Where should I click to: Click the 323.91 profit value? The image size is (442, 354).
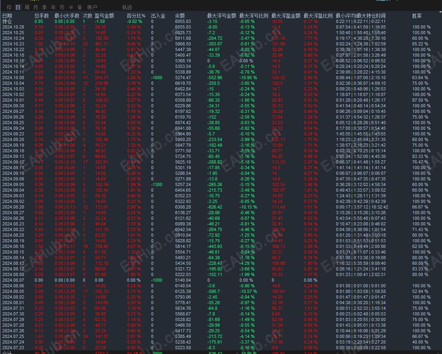click(102, 162)
